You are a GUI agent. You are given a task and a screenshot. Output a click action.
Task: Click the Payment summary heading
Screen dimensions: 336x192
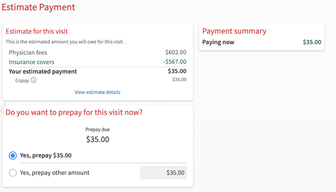[234, 31]
